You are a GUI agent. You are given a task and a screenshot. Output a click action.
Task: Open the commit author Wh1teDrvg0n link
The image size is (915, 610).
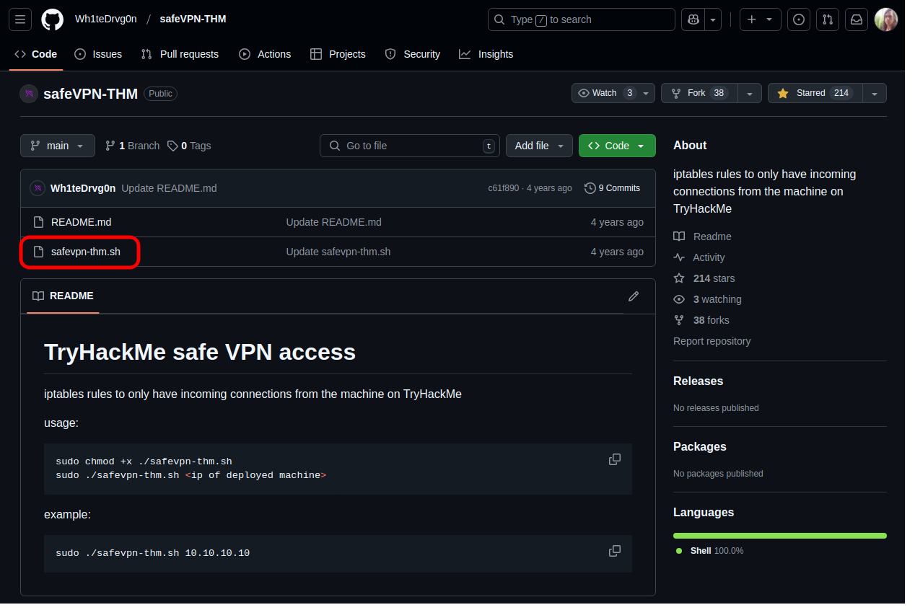[x=83, y=188]
